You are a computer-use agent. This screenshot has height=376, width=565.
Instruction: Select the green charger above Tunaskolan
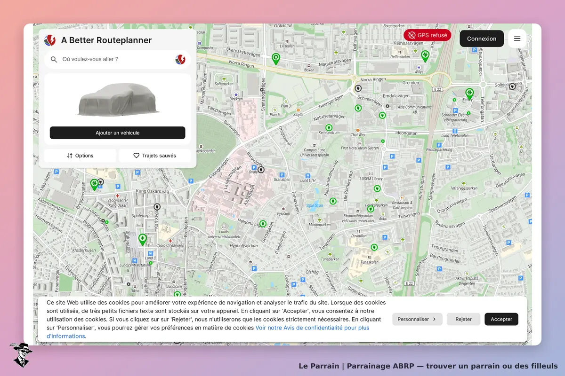click(374, 247)
